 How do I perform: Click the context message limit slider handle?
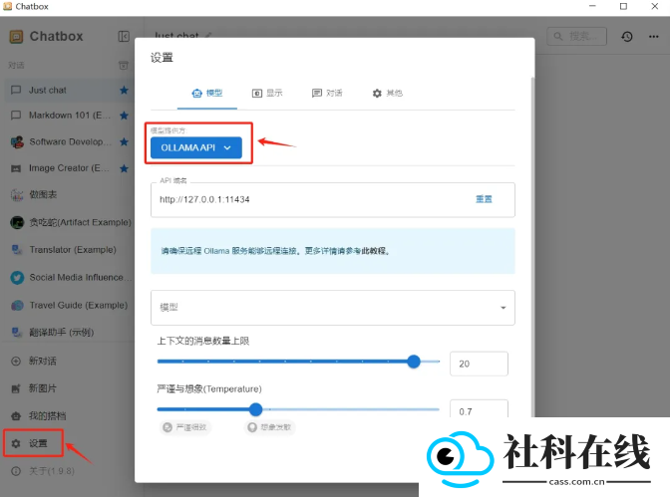[x=414, y=362]
